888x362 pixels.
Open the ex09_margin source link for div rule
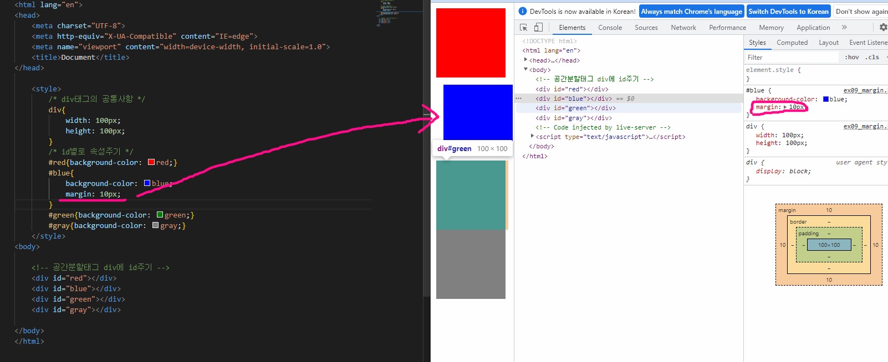pos(865,126)
